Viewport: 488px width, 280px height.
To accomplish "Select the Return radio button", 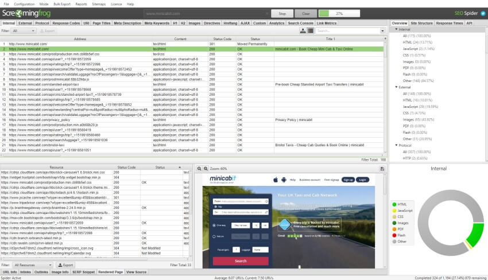I will point(215,236).
